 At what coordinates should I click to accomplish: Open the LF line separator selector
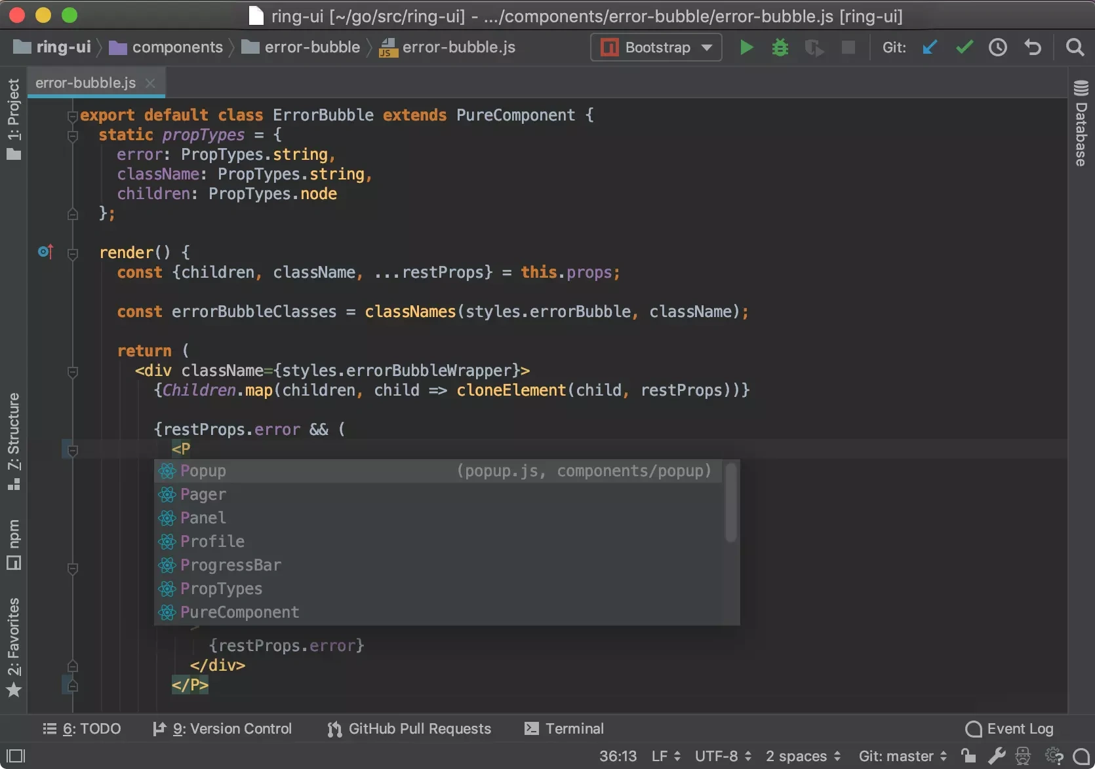(666, 756)
